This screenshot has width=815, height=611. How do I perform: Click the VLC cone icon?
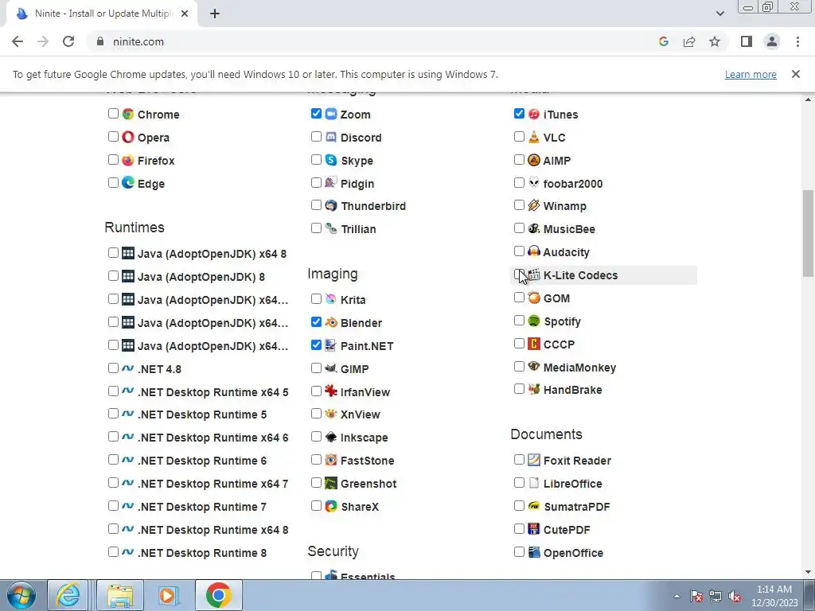(x=534, y=137)
